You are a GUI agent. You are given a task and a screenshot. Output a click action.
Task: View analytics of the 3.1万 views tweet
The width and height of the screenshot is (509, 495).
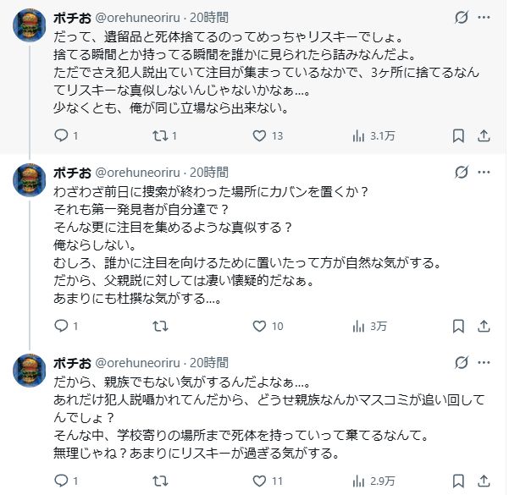coord(357,135)
